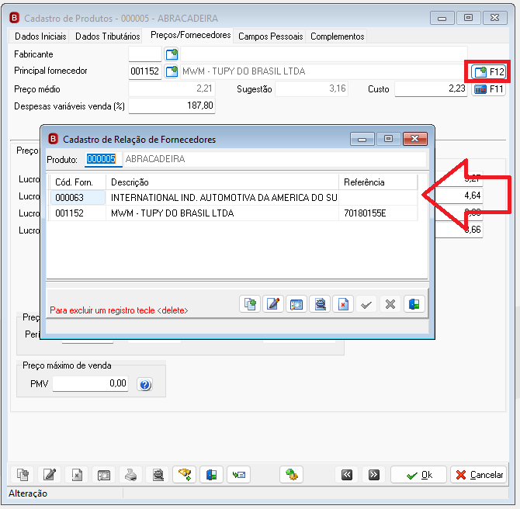This screenshot has width=520, height=509.
Task: Click the Cancelar button
Action: click(480, 475)
